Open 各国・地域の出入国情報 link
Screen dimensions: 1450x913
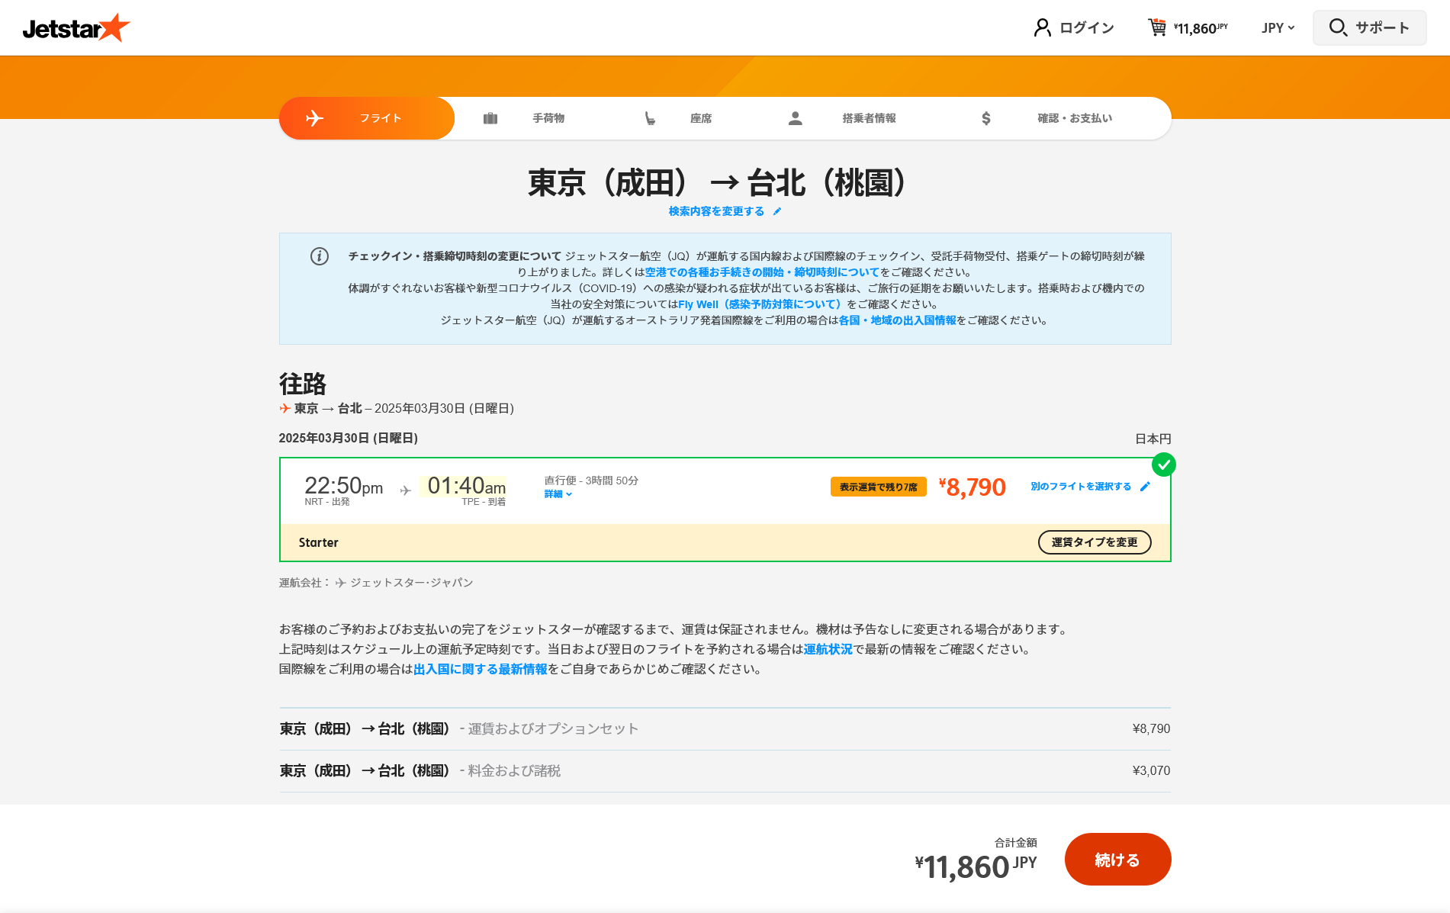(897, 320)
